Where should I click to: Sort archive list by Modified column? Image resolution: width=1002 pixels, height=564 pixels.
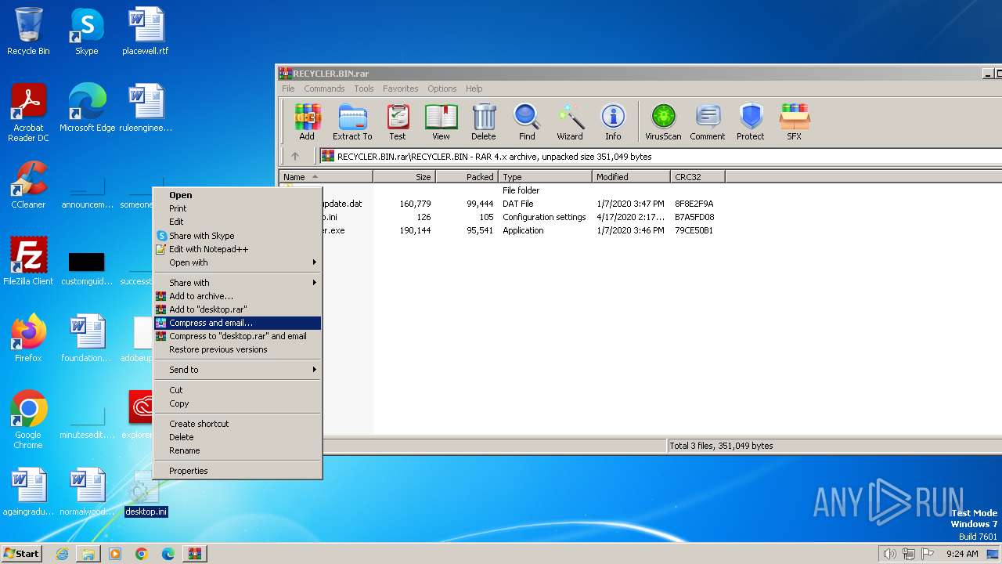coord(631,177)
